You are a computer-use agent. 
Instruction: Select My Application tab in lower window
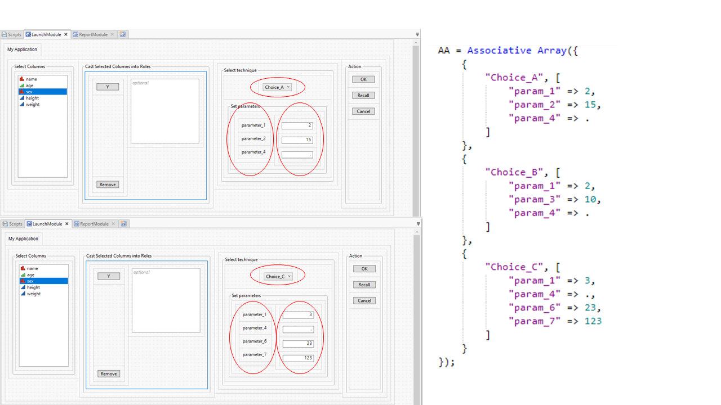click(23, 238)
